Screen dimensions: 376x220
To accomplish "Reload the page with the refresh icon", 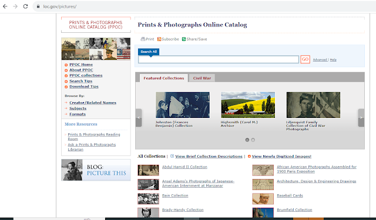I will click(x=25, y=6).
